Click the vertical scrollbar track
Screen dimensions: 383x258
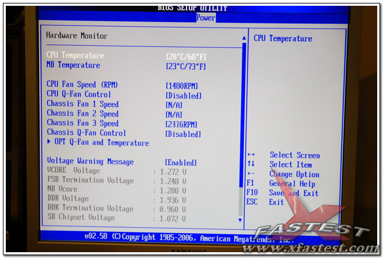(x=243, y=128)
